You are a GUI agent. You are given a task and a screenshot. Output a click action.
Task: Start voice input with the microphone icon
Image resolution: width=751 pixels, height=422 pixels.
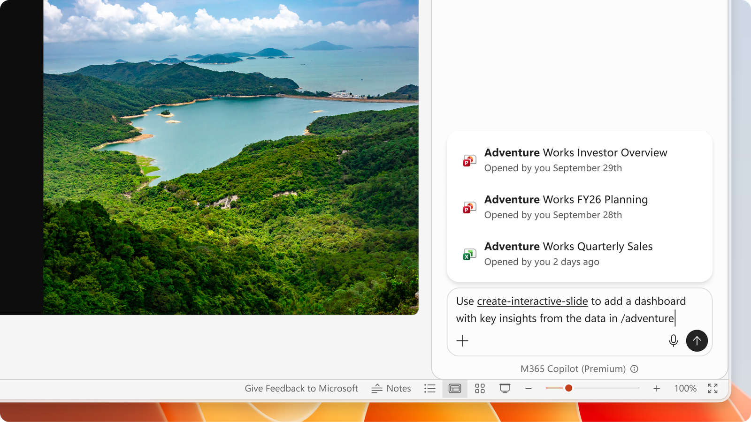click(673, 340)
